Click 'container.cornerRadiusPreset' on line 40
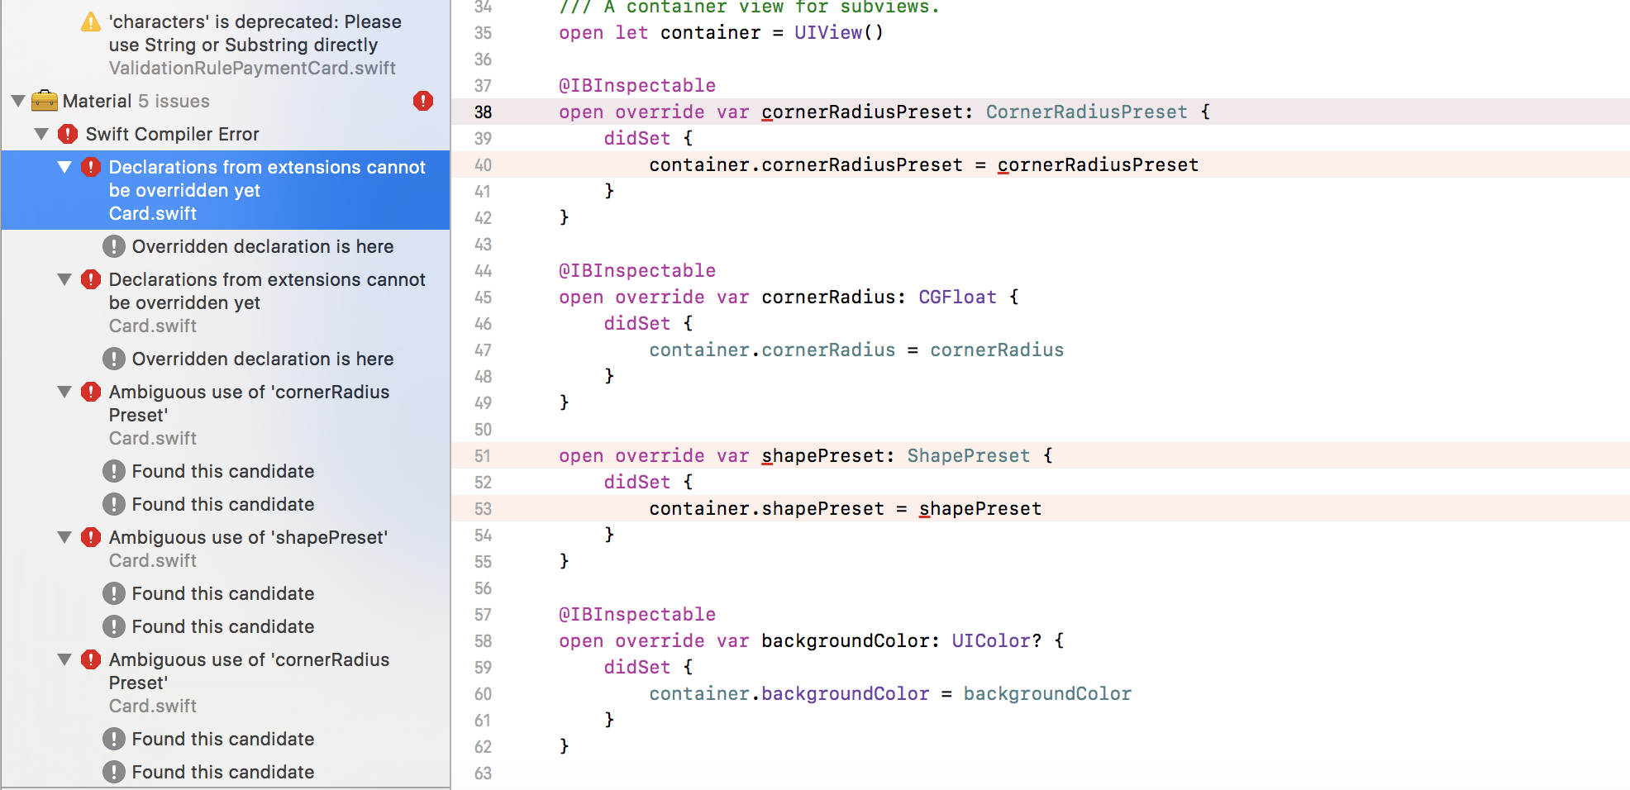The width and height of the screenshot is (1630, 790). coord(806,165)
